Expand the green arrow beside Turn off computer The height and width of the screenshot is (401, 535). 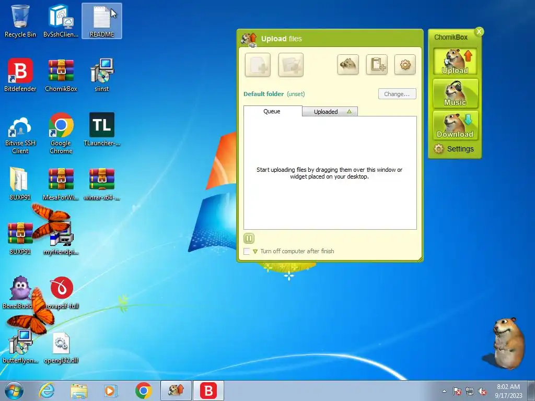[x=255, y=252]
